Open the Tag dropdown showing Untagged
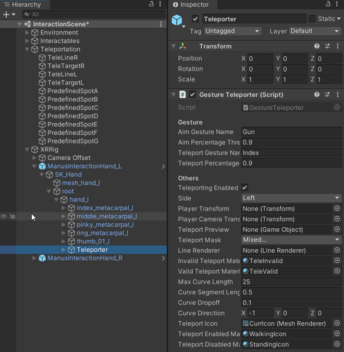The height and width of the screenshot is (352, 344). 232,31
